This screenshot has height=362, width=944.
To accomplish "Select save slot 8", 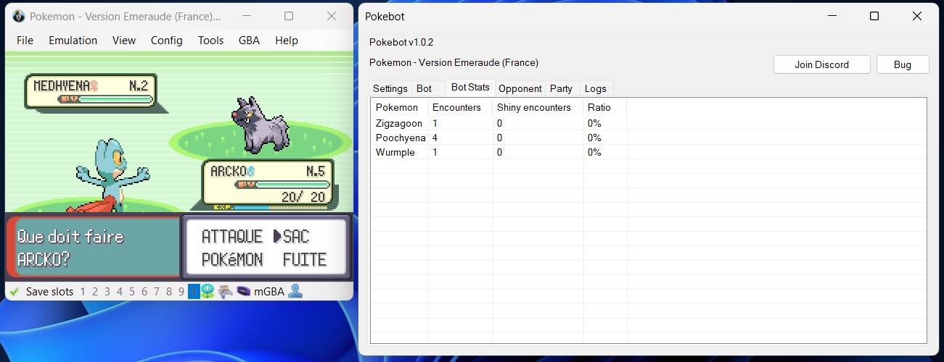I will [169, 292].
